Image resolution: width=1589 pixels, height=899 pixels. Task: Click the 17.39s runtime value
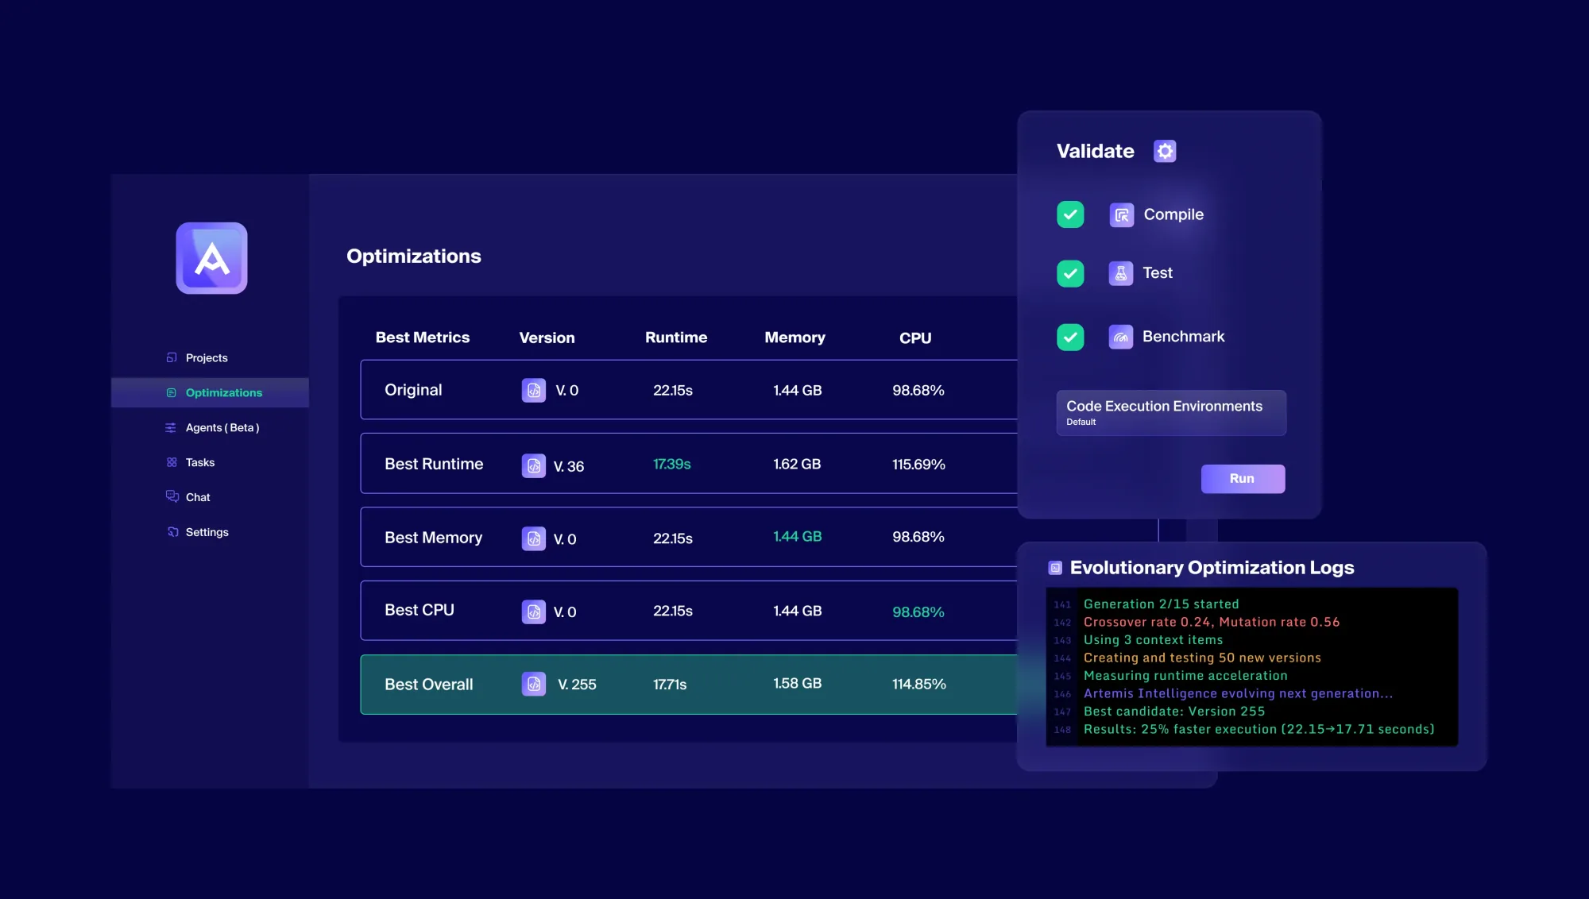pyautogui.click(x=672, y=464)
